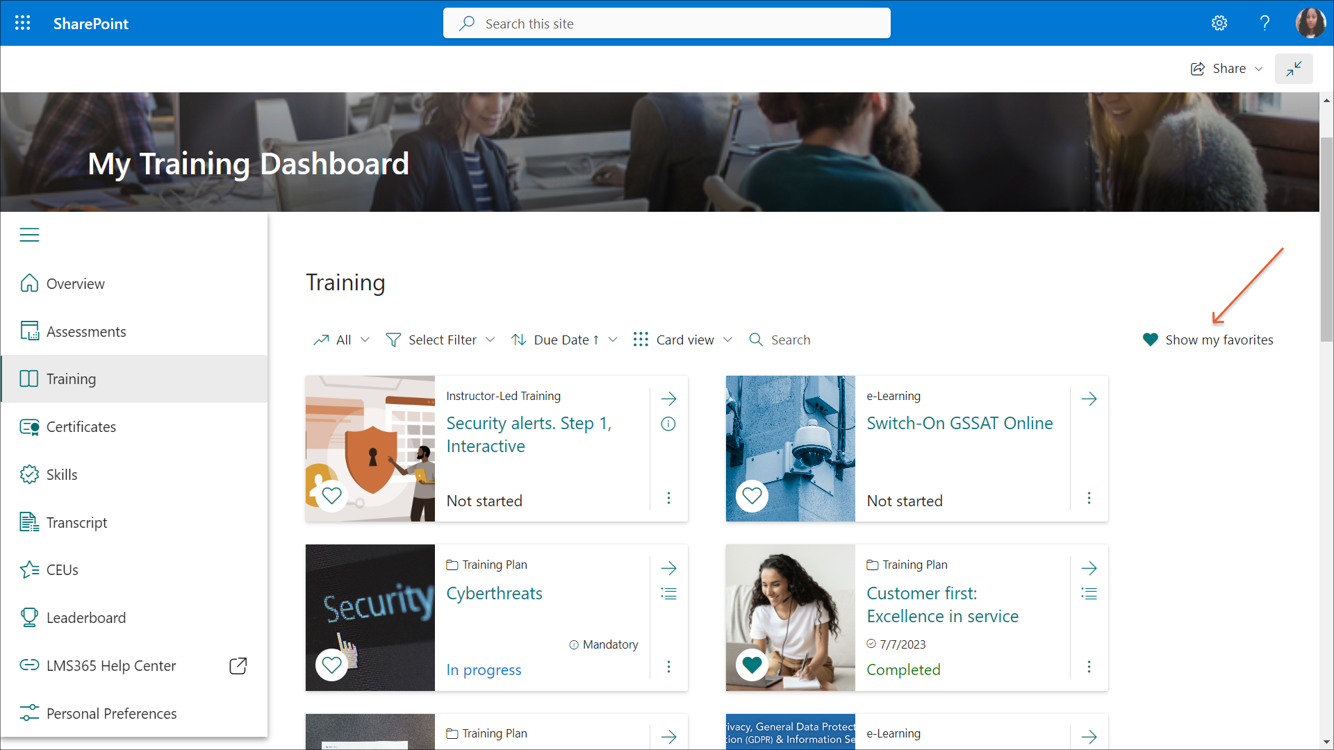1334x750 pixels.
Task: Click the focus mode collapse icon
Action: pos(1294,69)
